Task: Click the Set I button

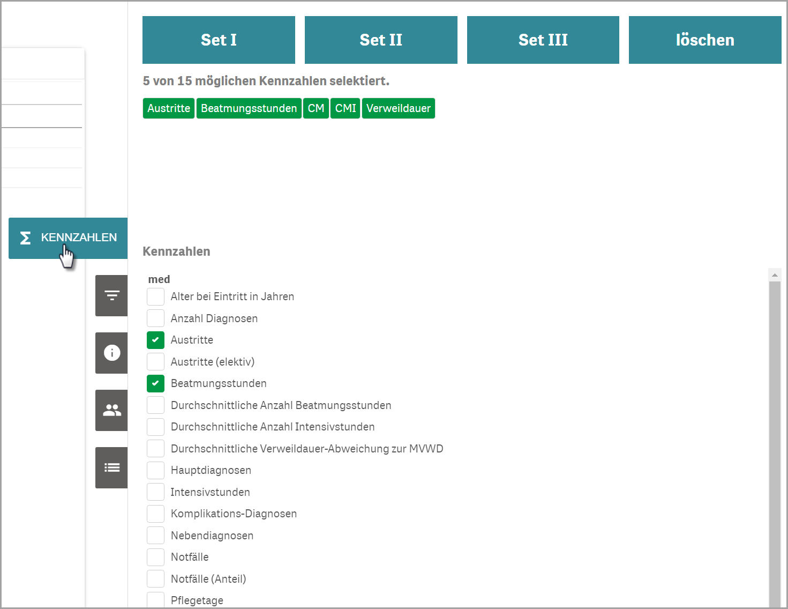Action: [219, 40]
